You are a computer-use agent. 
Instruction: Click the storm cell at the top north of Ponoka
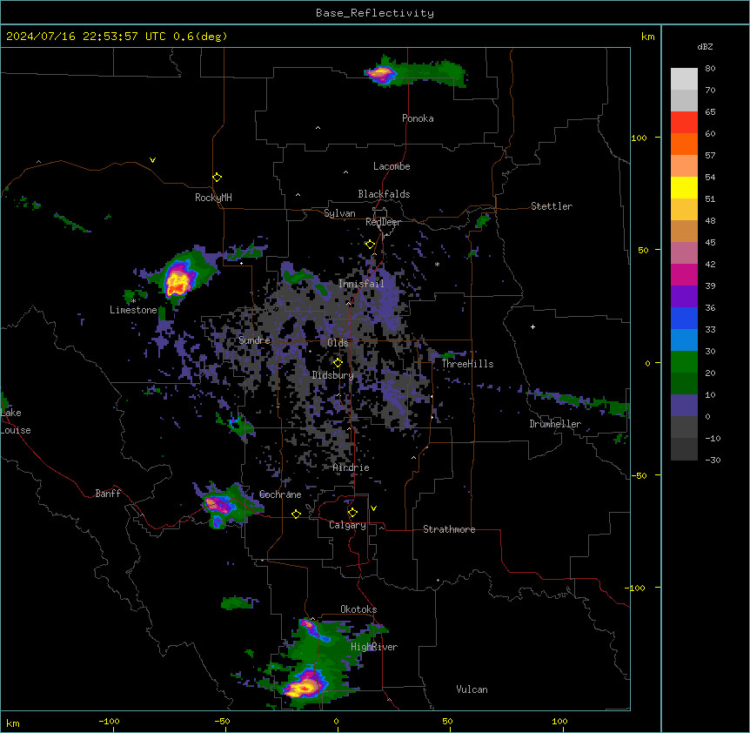coord(381,74)
